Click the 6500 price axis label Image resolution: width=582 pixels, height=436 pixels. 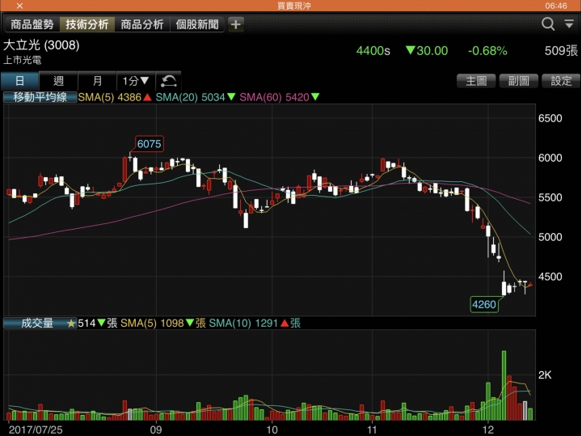click(550, 118)
